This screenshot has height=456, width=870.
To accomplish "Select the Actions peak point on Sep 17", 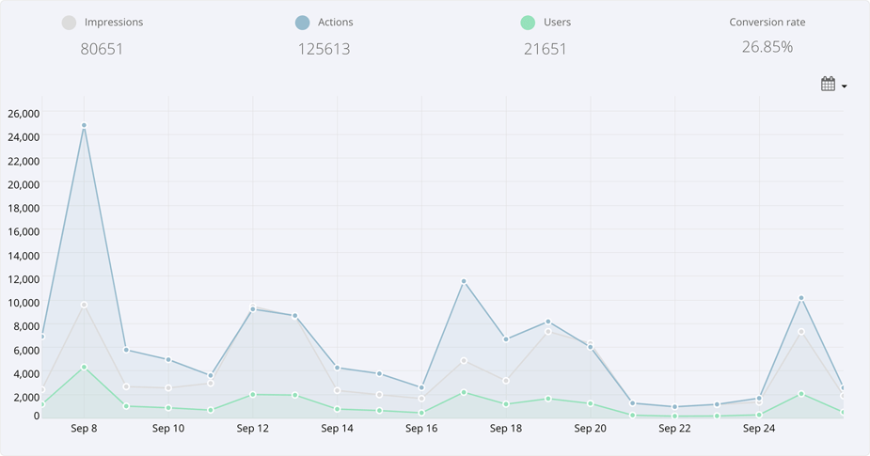I will tap(464, 281).
